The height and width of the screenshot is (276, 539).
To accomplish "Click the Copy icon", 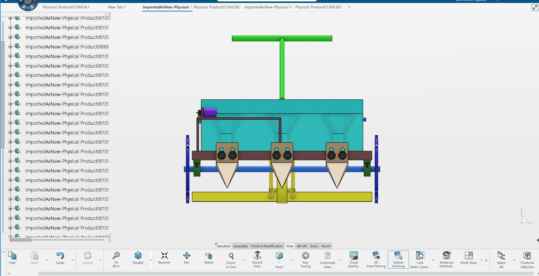I will point(12,256).
